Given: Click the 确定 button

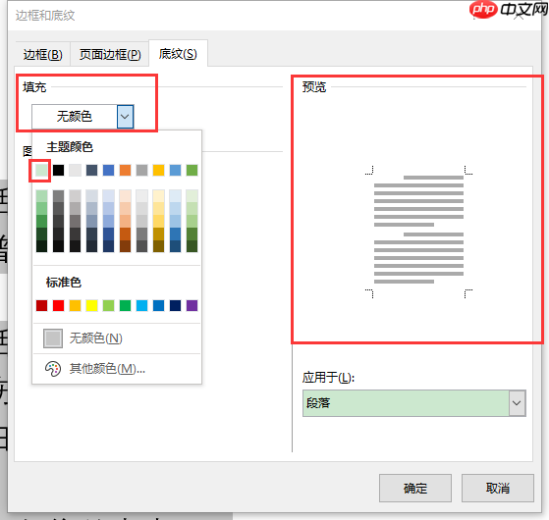Looking at the screenshot, I should (x=415, y=489).
